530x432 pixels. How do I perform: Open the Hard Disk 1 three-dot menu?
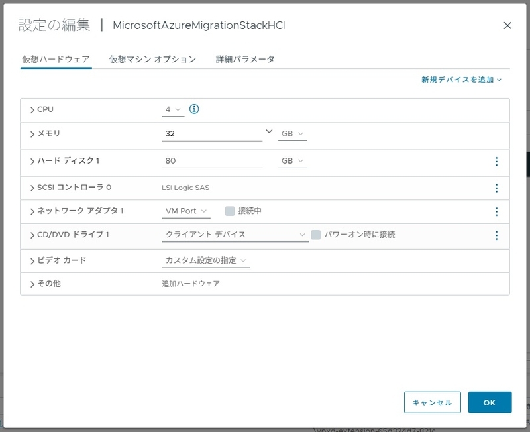pos(496,161)
